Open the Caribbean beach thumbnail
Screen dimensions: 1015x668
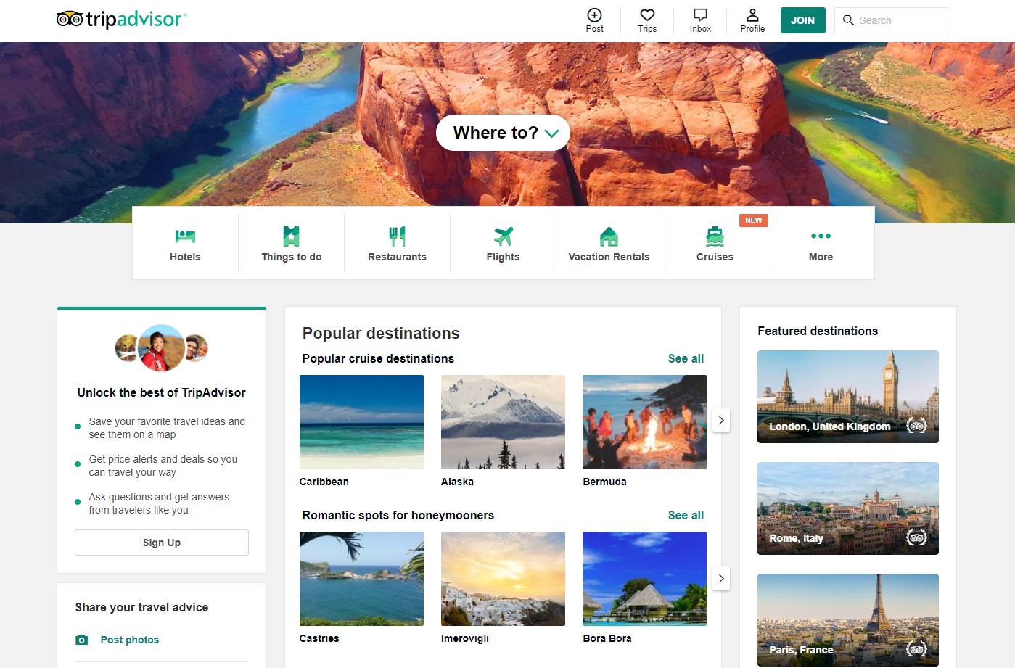click(x=361, y=422)
